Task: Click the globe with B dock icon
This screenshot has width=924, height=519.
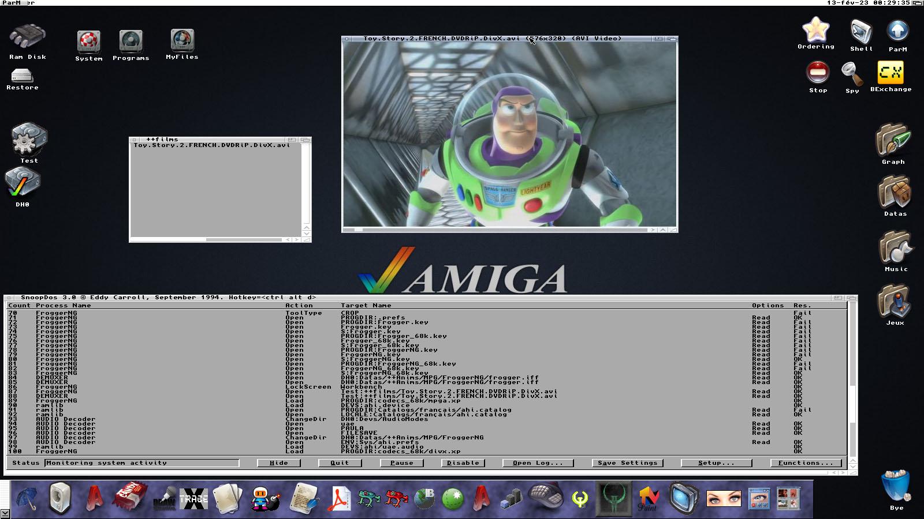Action: pos(424,498)
